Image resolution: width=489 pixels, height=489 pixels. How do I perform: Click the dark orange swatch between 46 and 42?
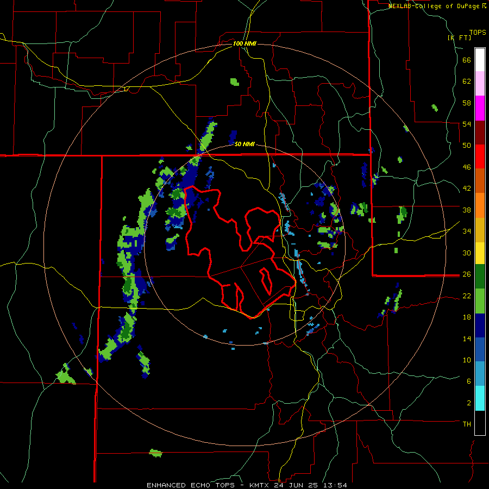click(480, 181)
